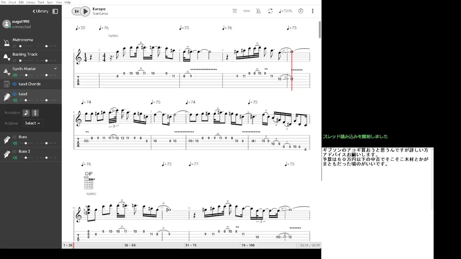
Task: Click the green Japanese status text in the side window
Action: (x=355, y=137)
